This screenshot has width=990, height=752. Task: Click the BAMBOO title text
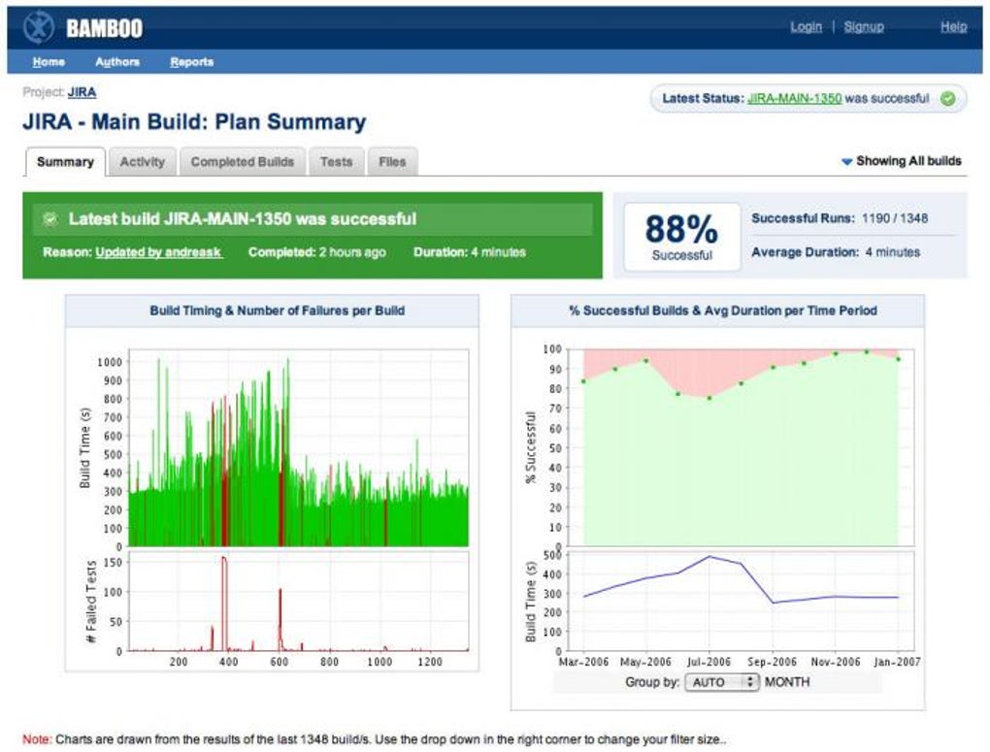[x=104, y=28]
